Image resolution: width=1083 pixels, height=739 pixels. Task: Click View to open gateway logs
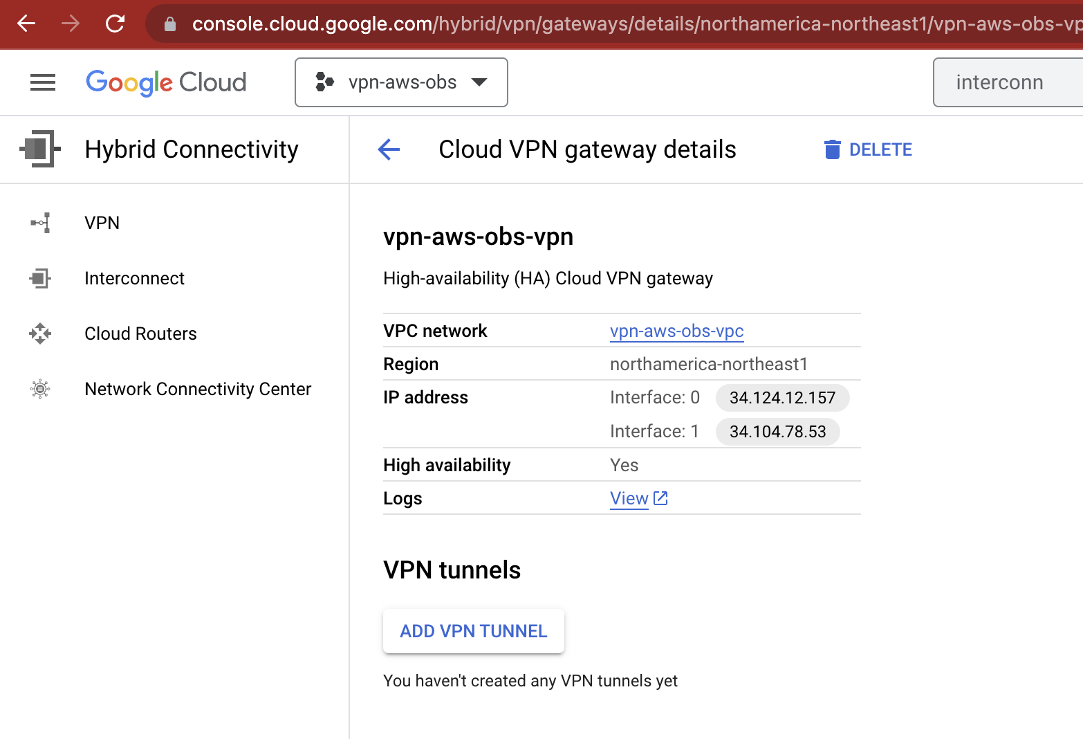click(628, 498)
